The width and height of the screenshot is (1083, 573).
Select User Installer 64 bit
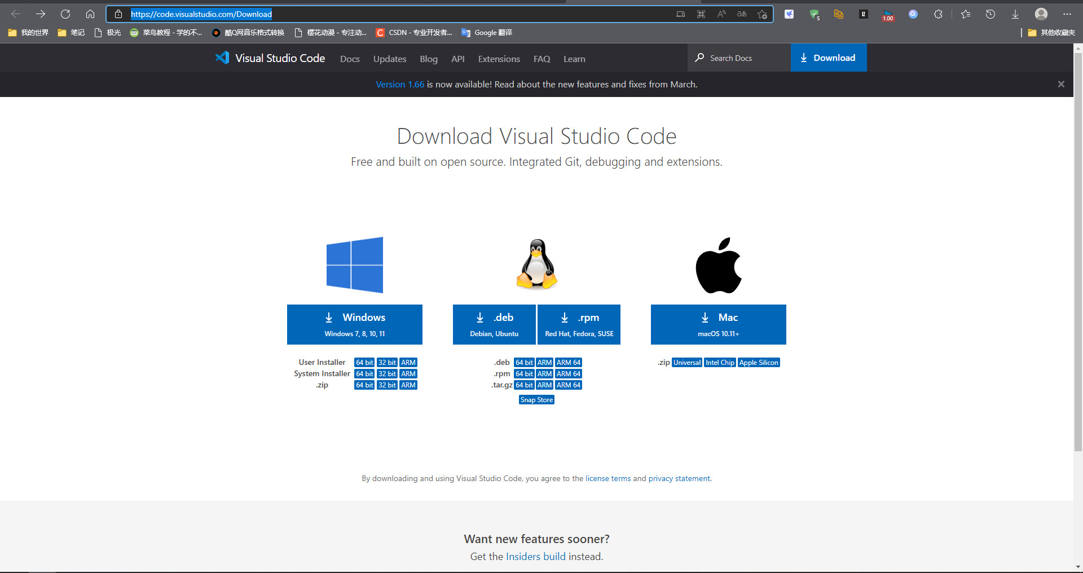tap(364, 363)
